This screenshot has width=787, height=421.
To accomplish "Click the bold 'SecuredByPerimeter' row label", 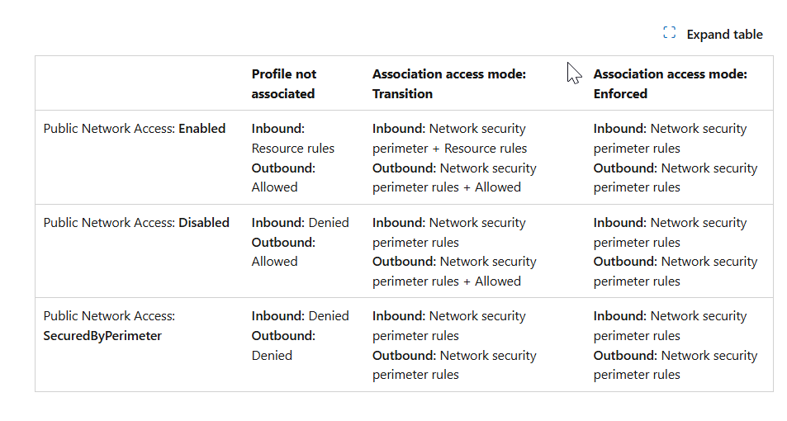I will [102, 336].
